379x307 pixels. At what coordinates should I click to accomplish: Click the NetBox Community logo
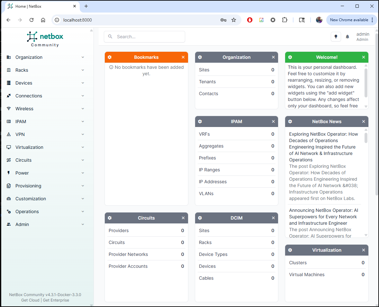pos(45,39)
